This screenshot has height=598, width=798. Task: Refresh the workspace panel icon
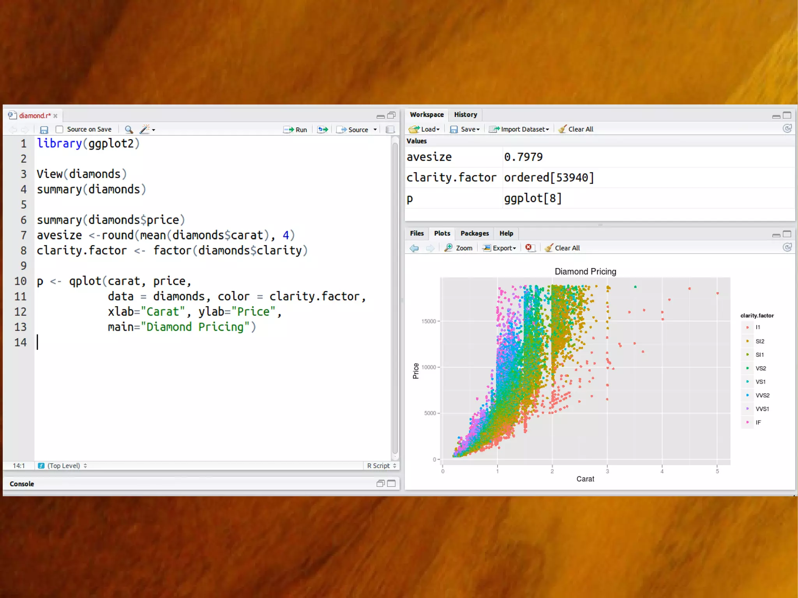click(x=787, y=129)
